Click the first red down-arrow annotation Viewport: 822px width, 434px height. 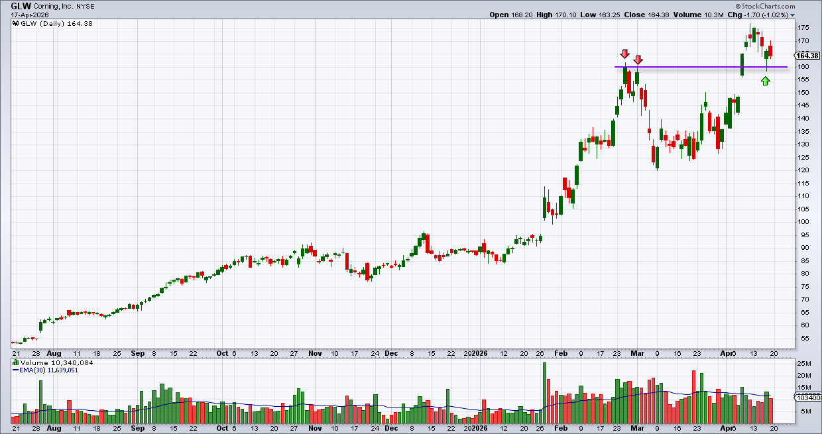624,54
